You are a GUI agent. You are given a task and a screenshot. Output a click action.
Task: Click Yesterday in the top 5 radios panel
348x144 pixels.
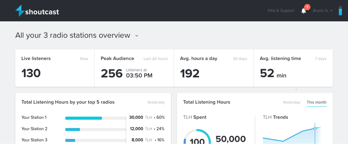pos(156,102)
